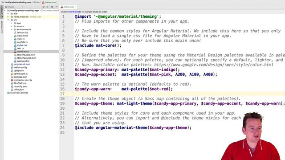Image resolution: width=285 pixels, height=160 pixels.
Task: Click the polyfills.ts file icon
Action: tap(15, 42)
